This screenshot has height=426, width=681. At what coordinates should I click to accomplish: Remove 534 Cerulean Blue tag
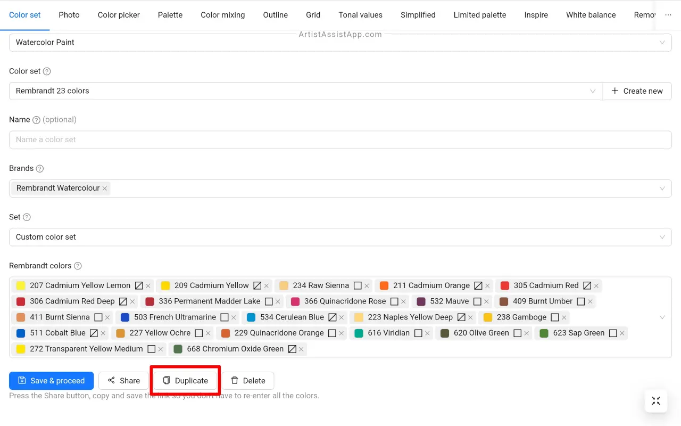pyautogui.click(x=342, y=318)
